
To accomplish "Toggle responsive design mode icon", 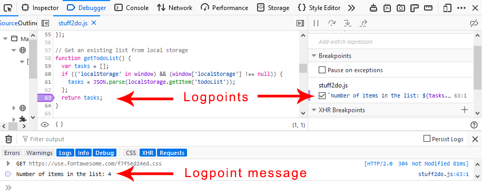I will 447,8.
